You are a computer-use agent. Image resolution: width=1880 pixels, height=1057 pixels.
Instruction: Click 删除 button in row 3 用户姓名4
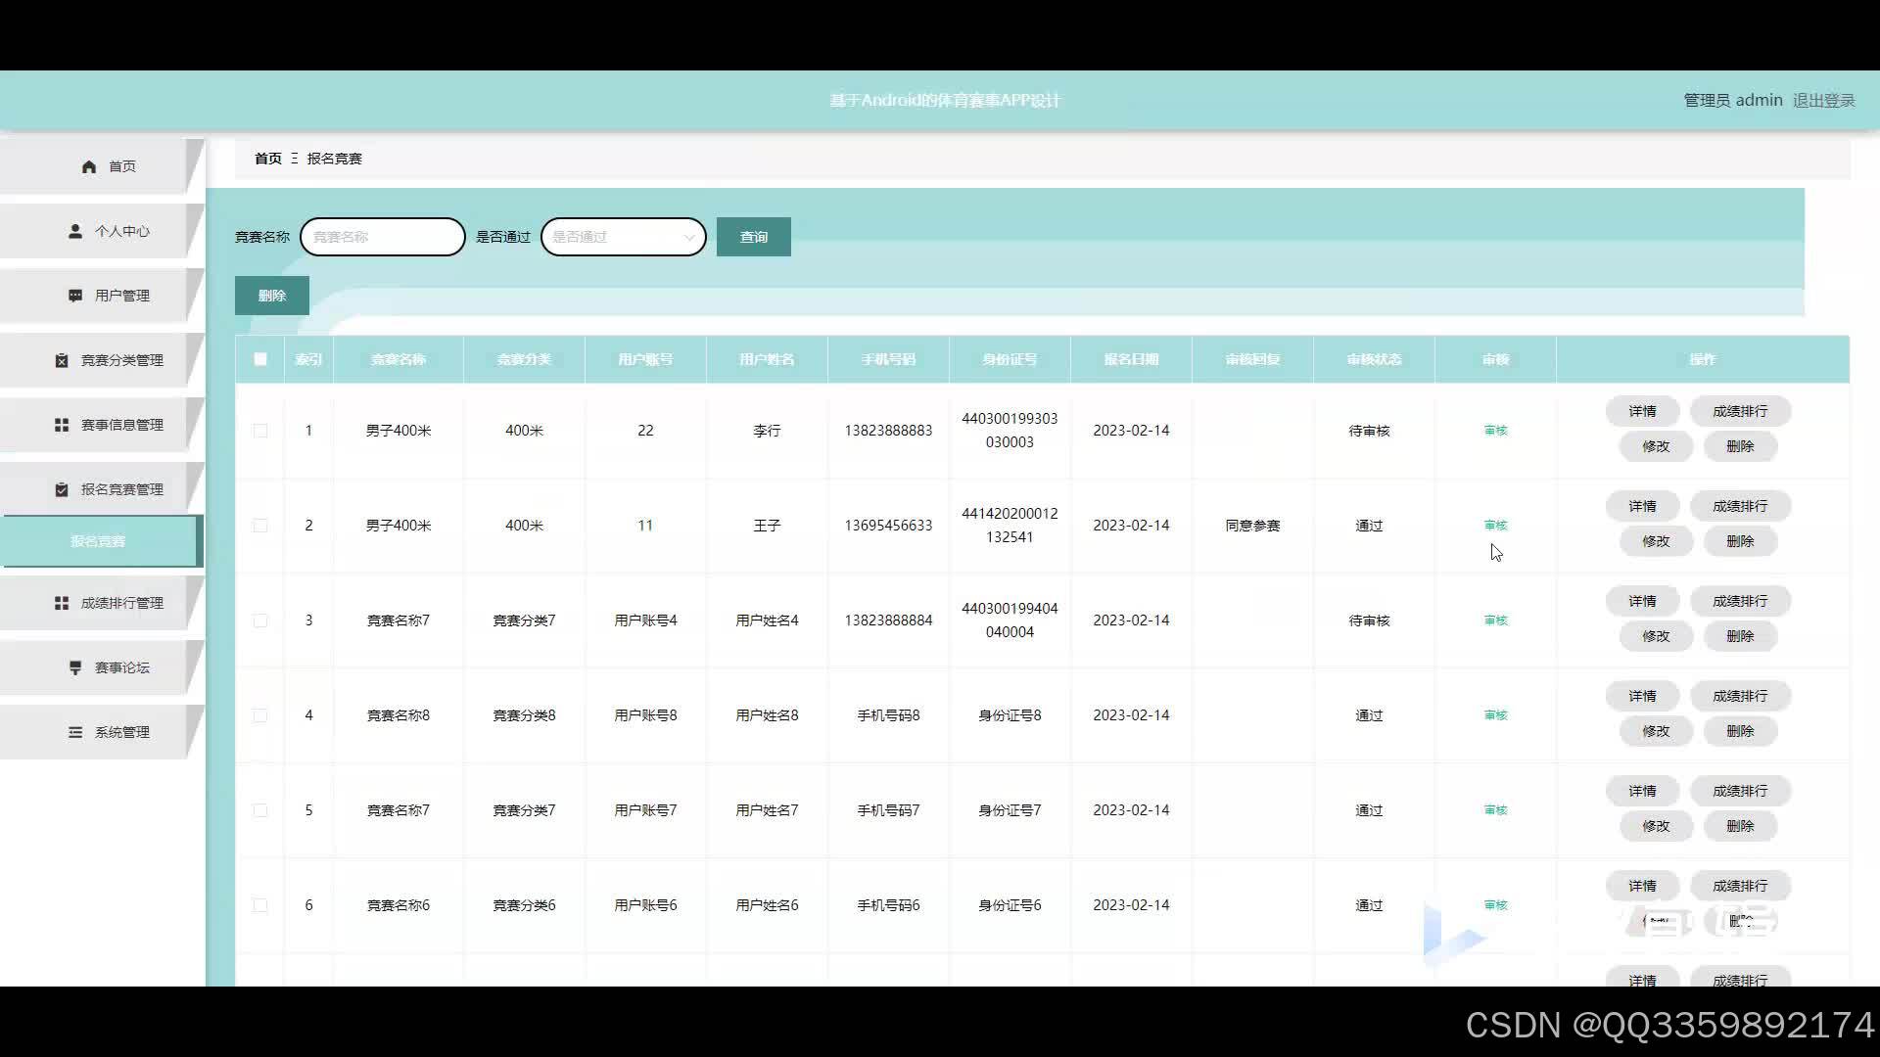1740,636
